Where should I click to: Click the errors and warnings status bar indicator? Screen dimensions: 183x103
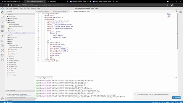[3, 102]
